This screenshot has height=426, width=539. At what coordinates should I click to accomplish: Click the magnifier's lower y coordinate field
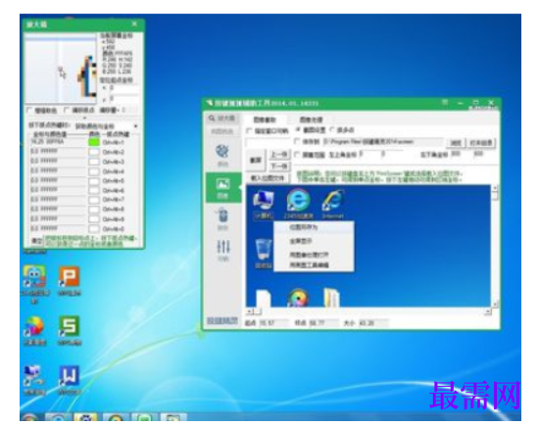tap(124, 99)
